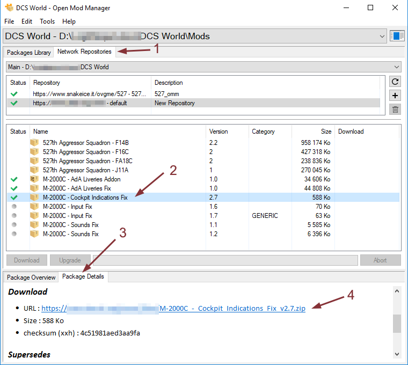Click grey status dot of Input Fix 1.7
The image size is (408, 365).
tap(14, 215)
